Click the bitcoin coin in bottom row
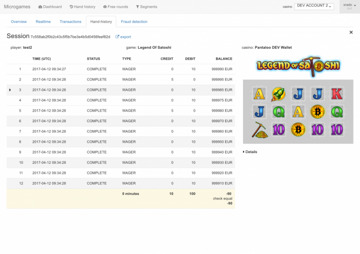The height and width of the screenshot is (254, 360). (298, 130)
